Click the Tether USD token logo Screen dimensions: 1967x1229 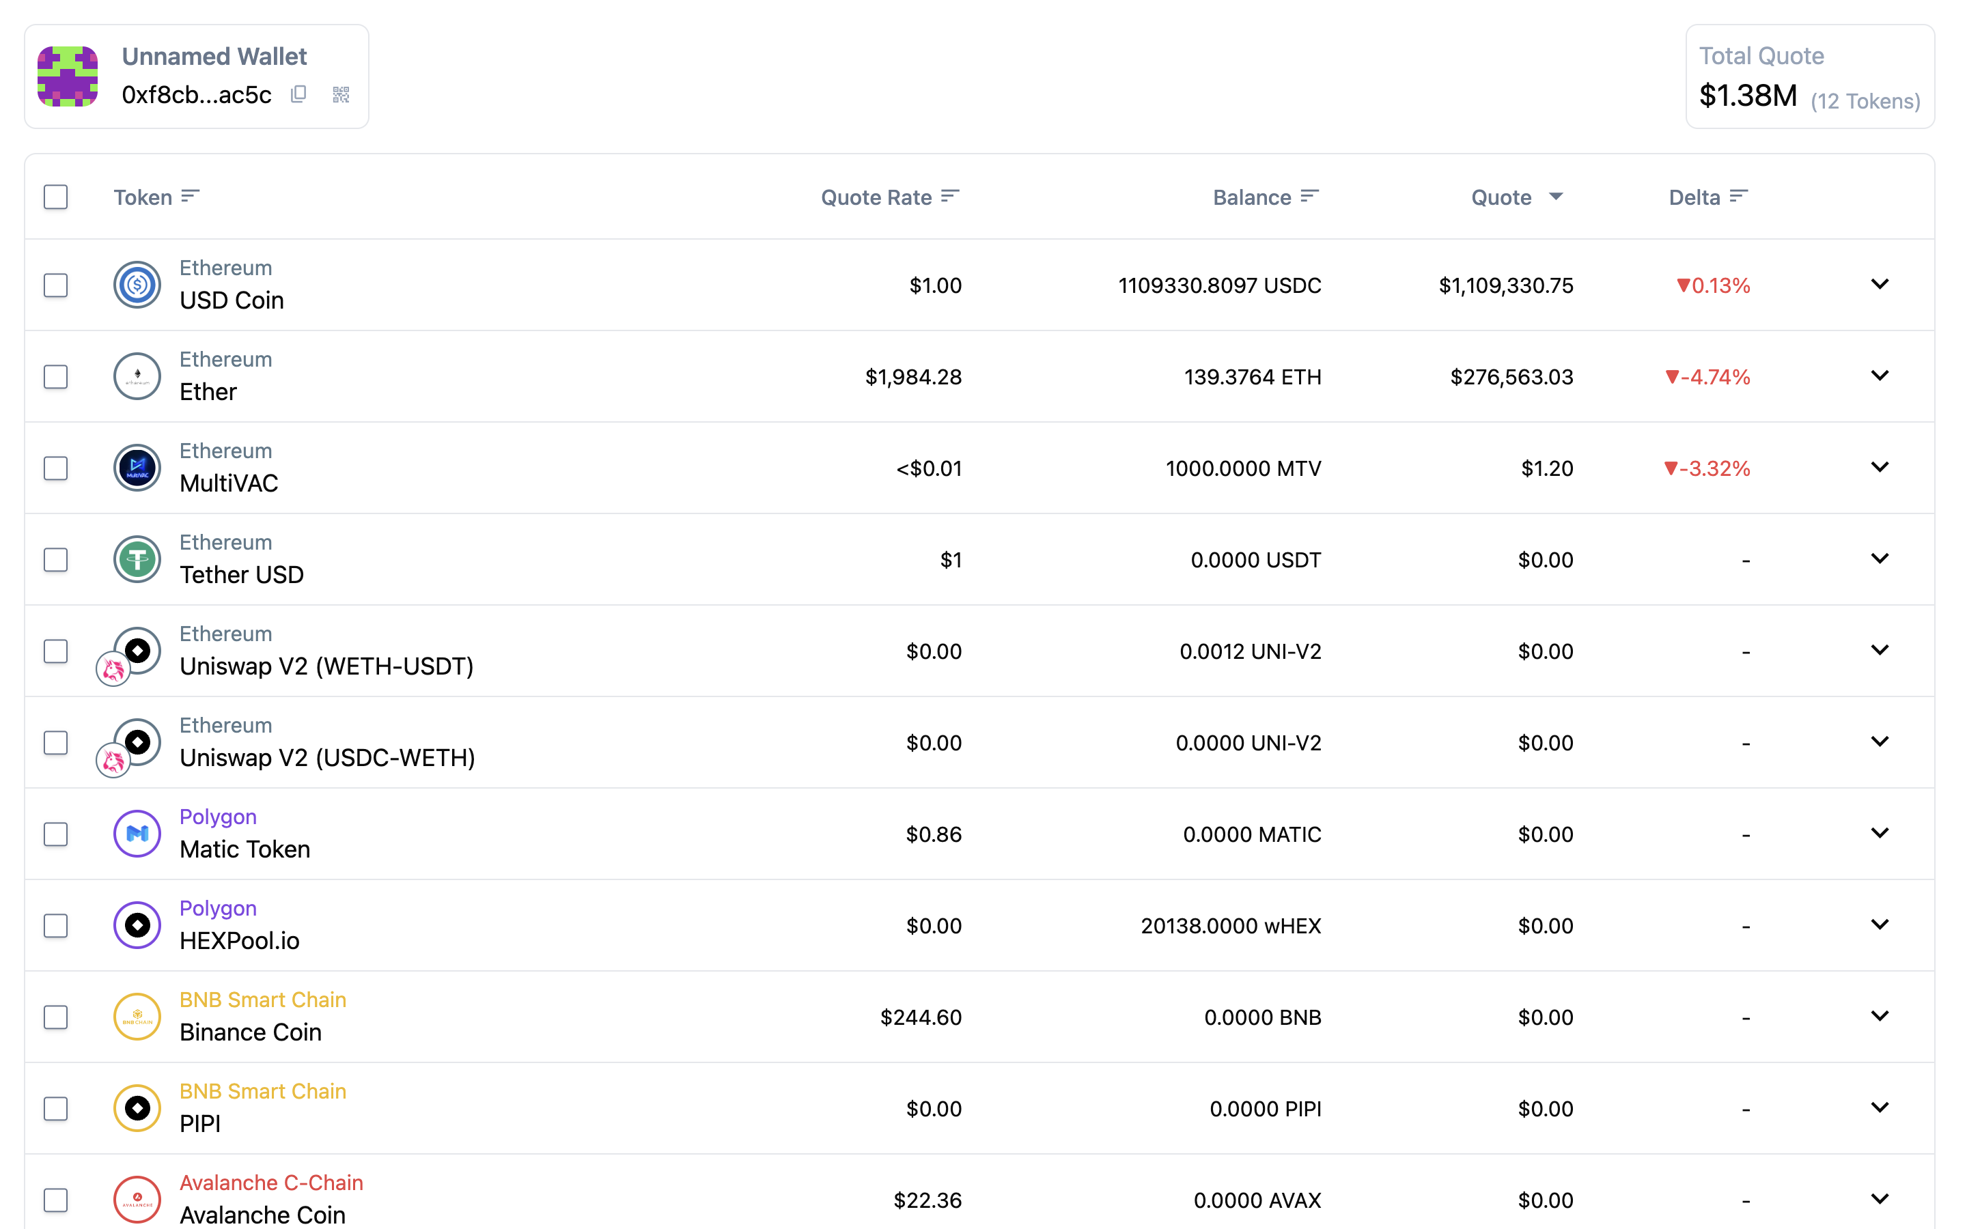(137, 560)
